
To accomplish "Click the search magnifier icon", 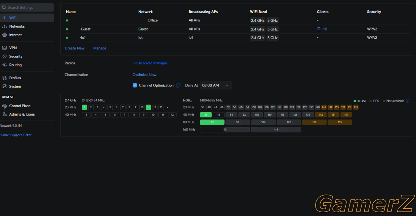I will tap(4, 8).
